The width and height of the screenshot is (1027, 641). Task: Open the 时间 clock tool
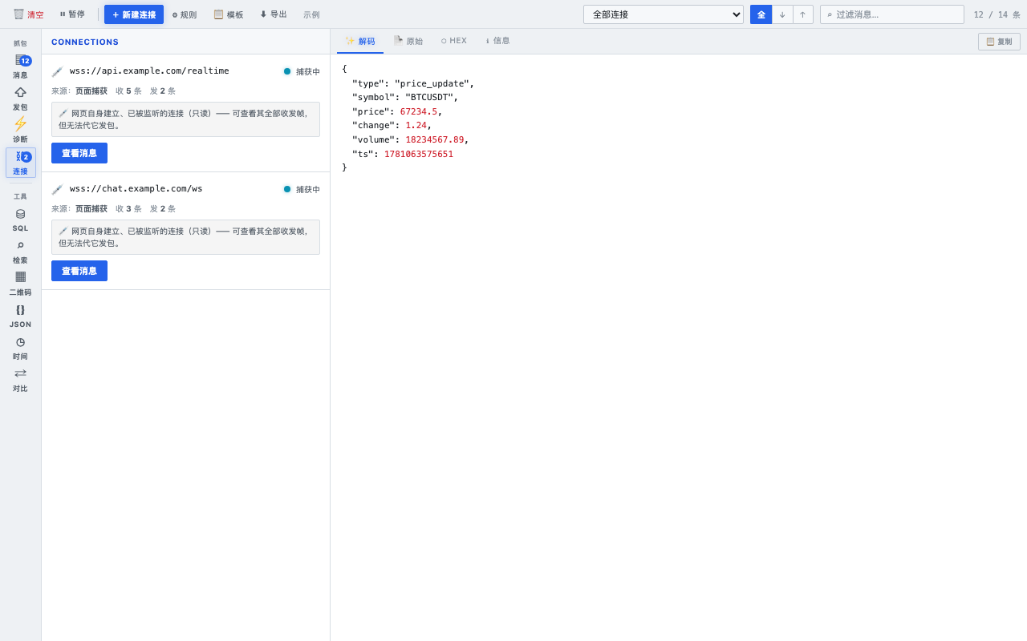[20, 348]
